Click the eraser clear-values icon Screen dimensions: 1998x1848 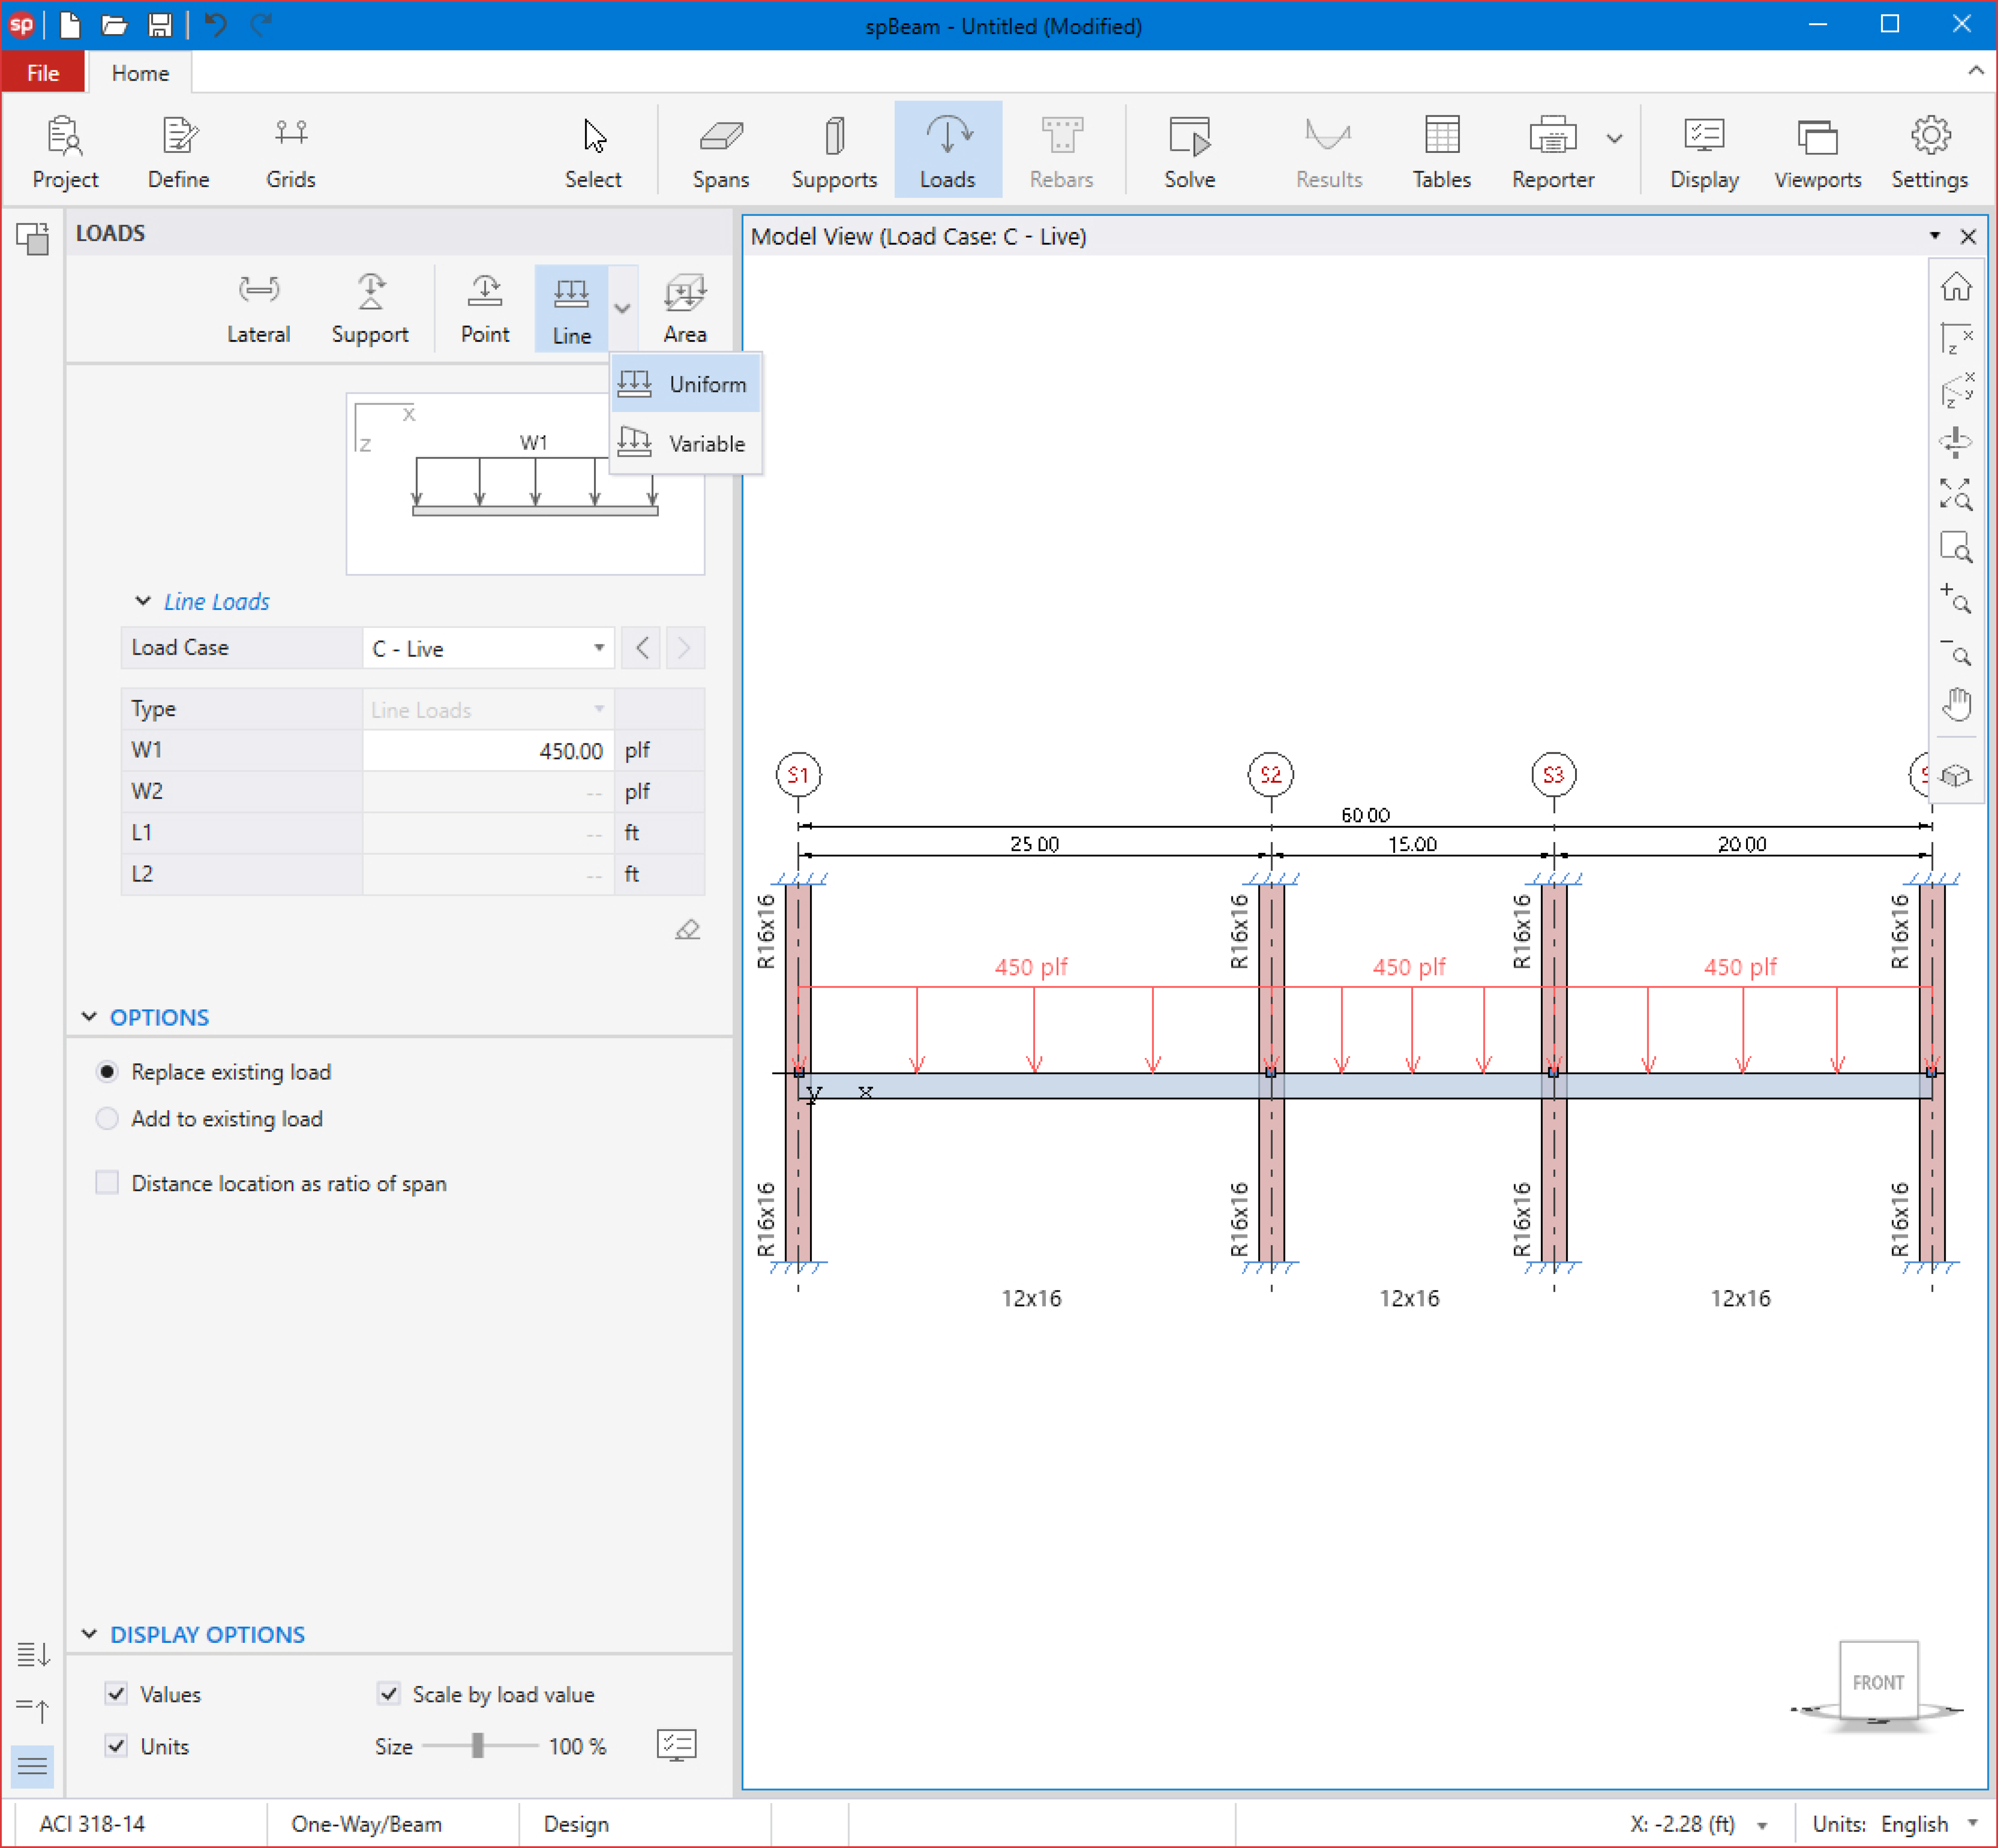point(687,930)
